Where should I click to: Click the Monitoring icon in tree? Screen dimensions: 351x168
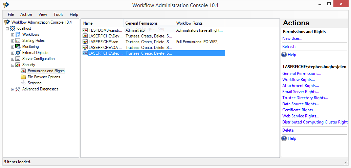pyautogui.click(x=18, y=47)
